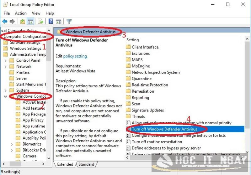Collapse the Windows Components tree node
251x175 pixels.
(x=6, y=96)
